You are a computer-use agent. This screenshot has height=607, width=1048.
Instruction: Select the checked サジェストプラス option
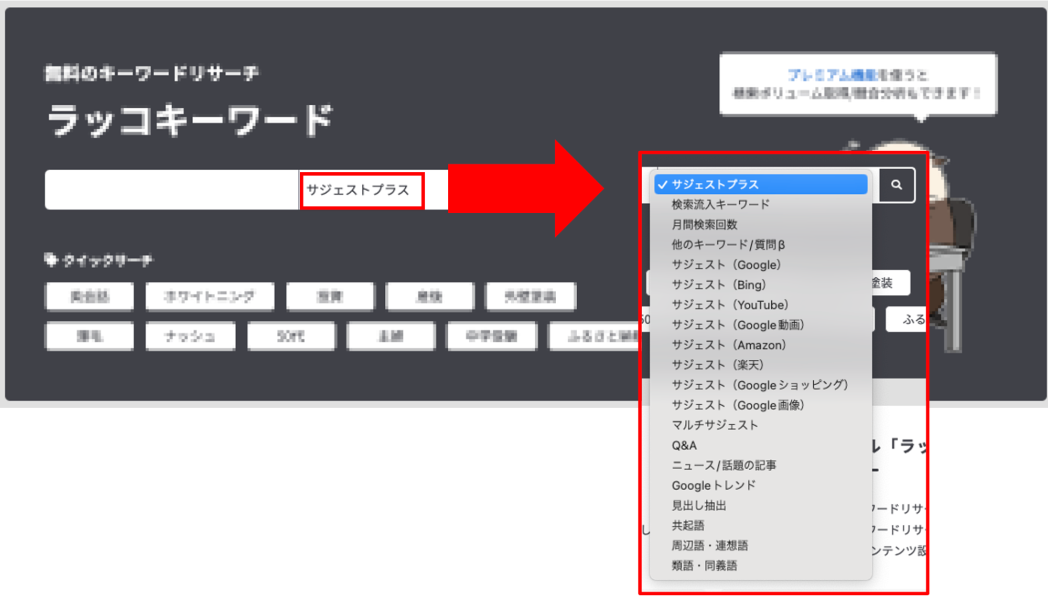pyautogui.click(x=761, y=184)
